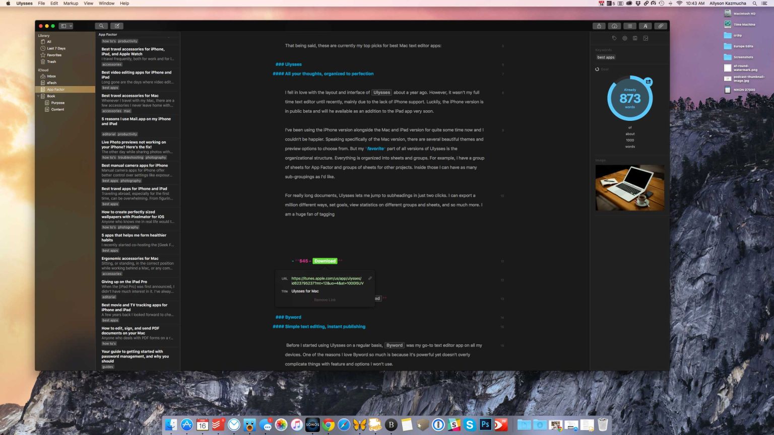
Task: Click the green Download link in the document
Action: point(325,261)
